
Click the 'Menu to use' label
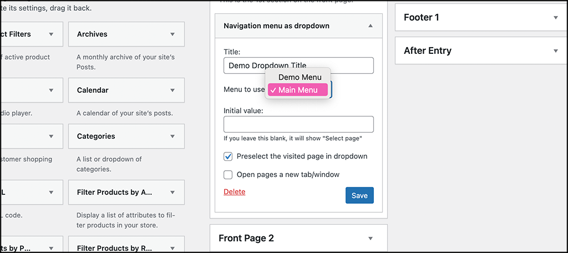coord(245,89)
